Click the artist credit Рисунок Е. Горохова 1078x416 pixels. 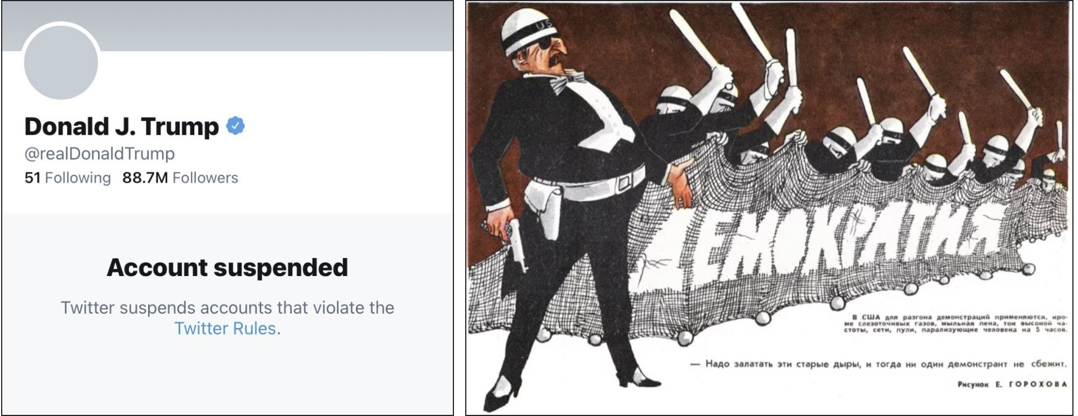click(1012, 384)
